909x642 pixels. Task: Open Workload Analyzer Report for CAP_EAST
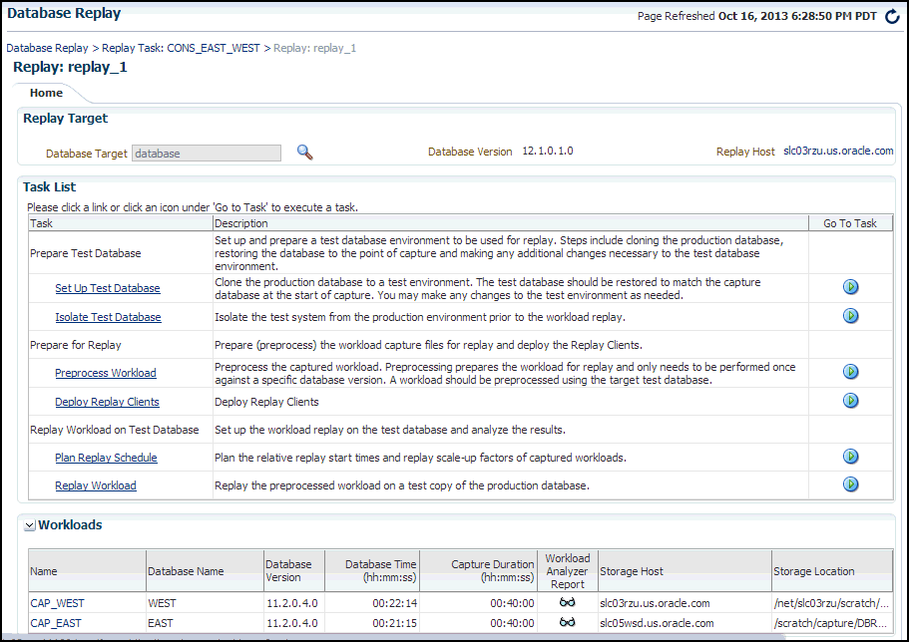pos(567,622)
